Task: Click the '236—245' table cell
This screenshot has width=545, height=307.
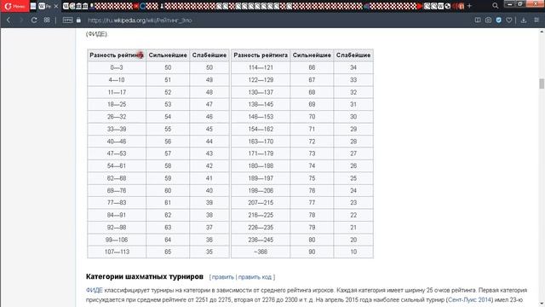Action: (x=261, y=240)
